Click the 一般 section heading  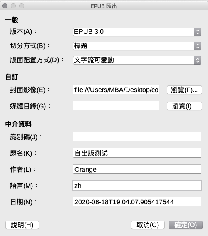(12, 20)
